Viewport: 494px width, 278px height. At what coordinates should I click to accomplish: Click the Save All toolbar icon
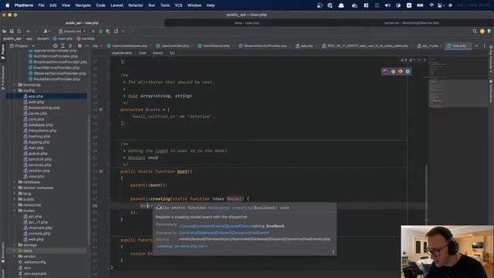pyautogui.click(x=12, y=31)
